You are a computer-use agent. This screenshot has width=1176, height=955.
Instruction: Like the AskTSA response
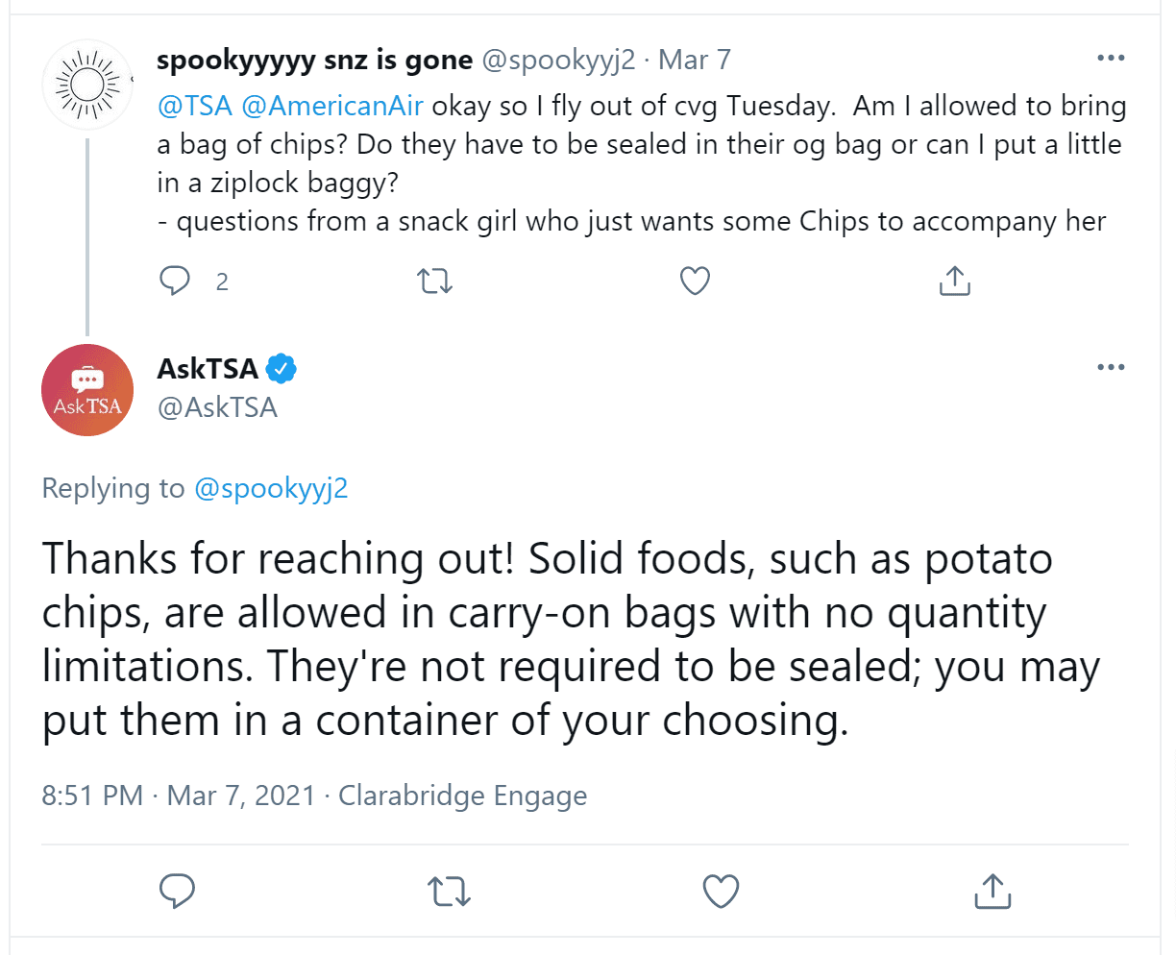[721, 892]
